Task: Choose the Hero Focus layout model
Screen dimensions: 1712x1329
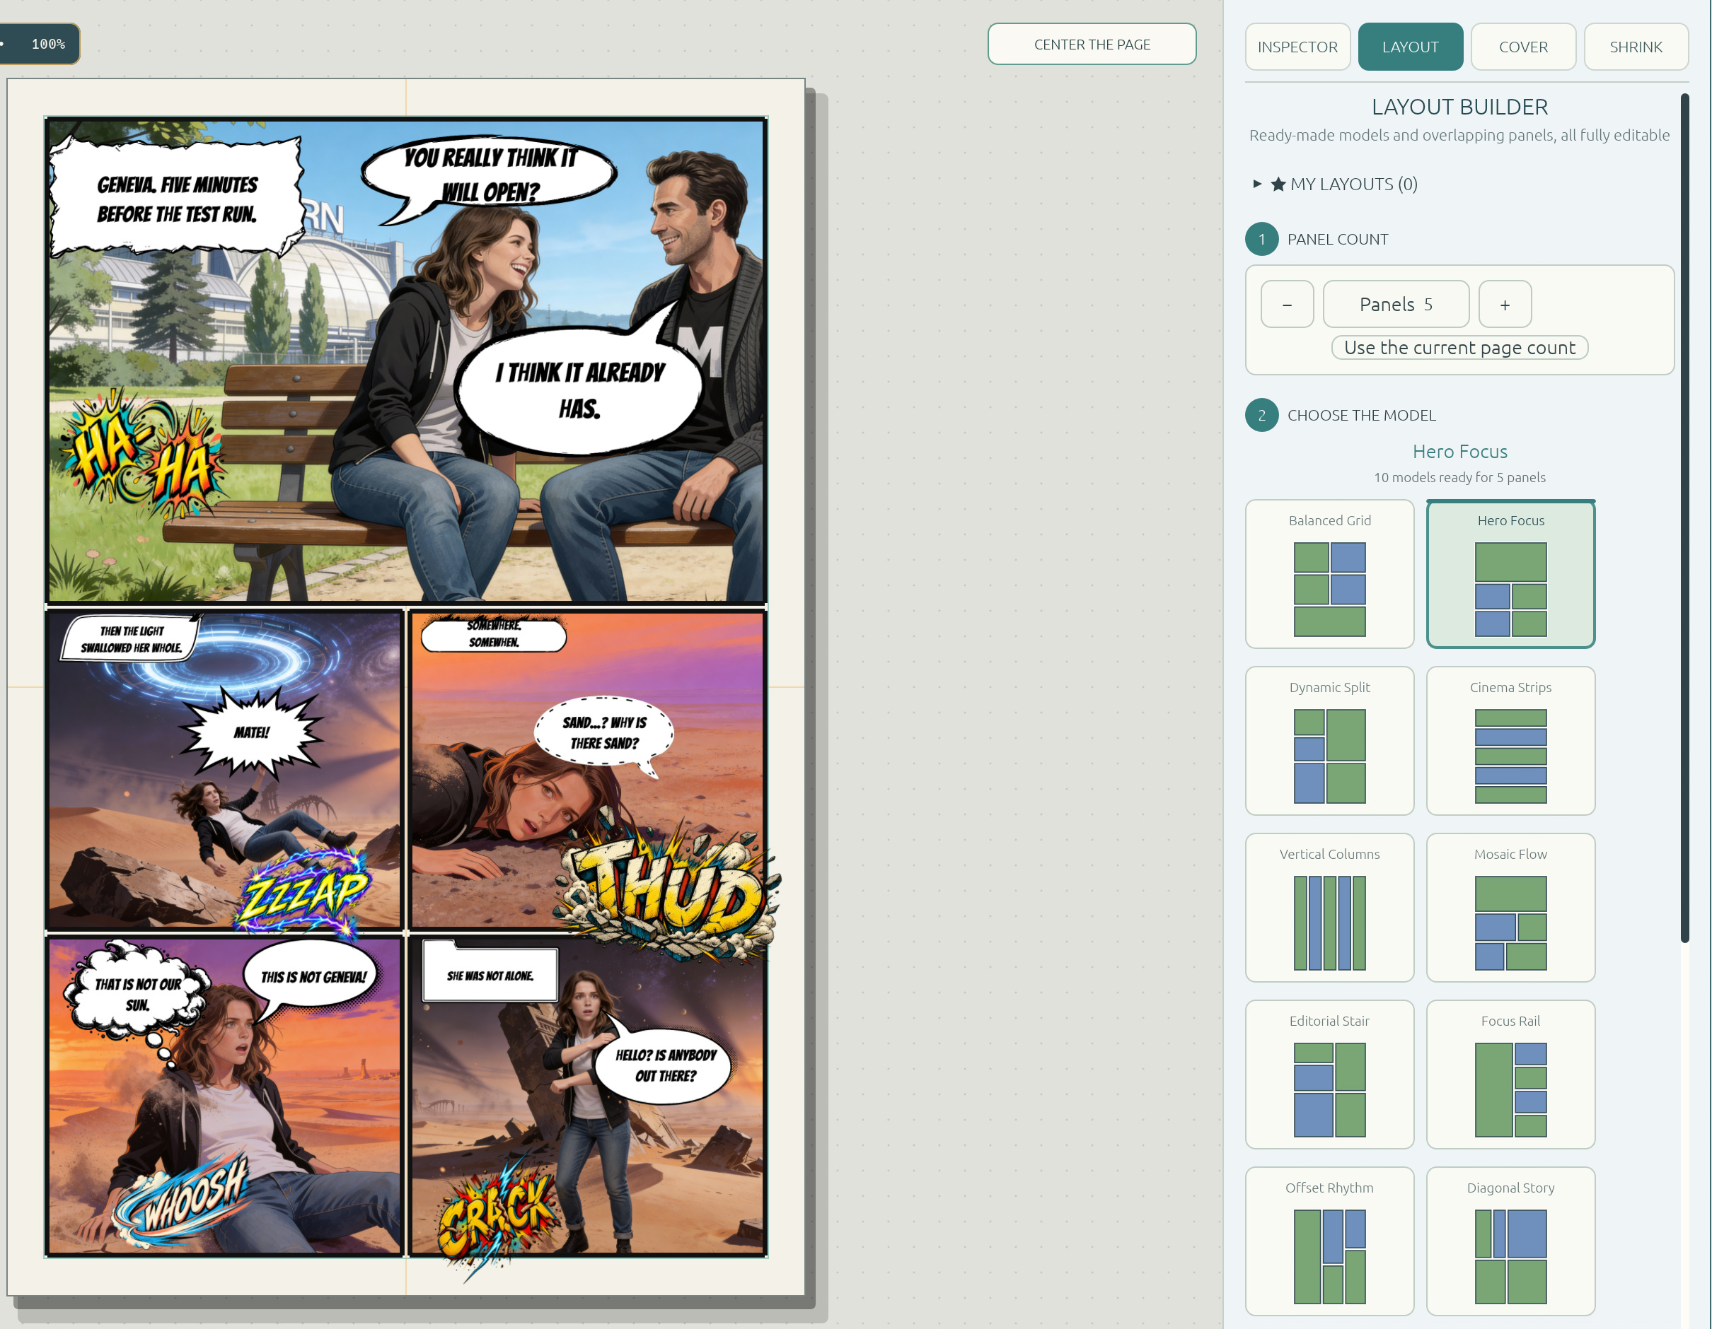Action: [1510, 574]
